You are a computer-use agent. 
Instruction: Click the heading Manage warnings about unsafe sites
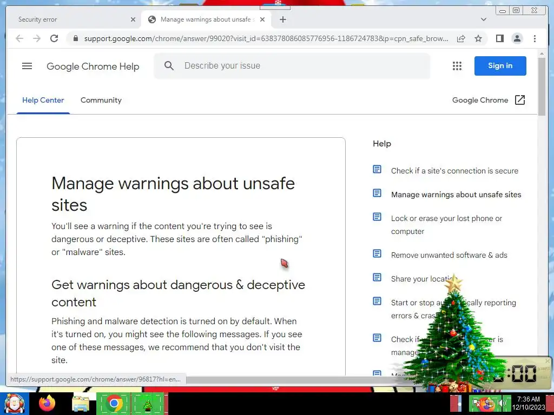coord(173,194)
